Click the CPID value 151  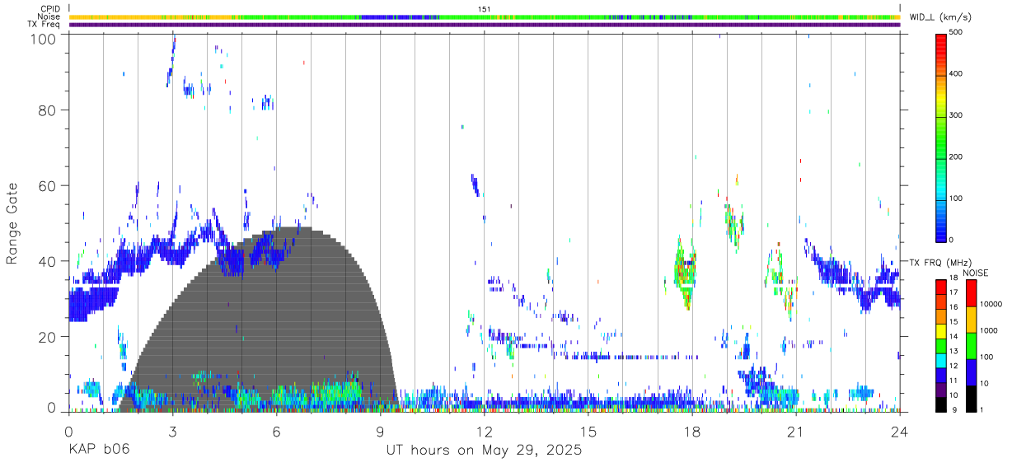(485, 8)
